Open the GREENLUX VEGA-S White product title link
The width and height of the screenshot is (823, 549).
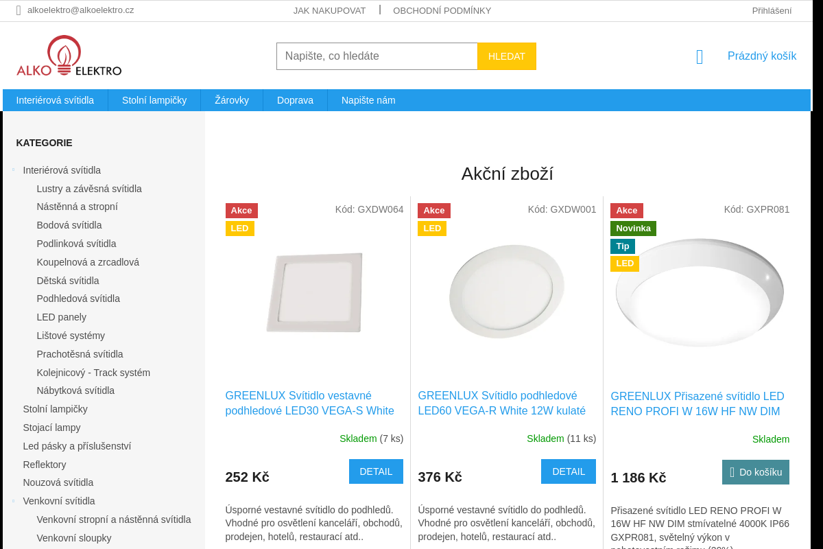click(x=310, y=404)
